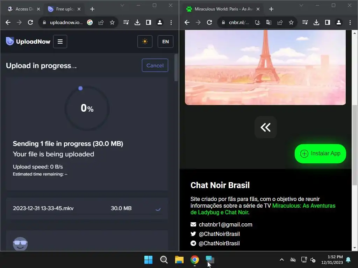The width and height of the screenshot is (358, 268).
Task: Share the cnbr.nl page via share icon
Action: pos(280,22)
